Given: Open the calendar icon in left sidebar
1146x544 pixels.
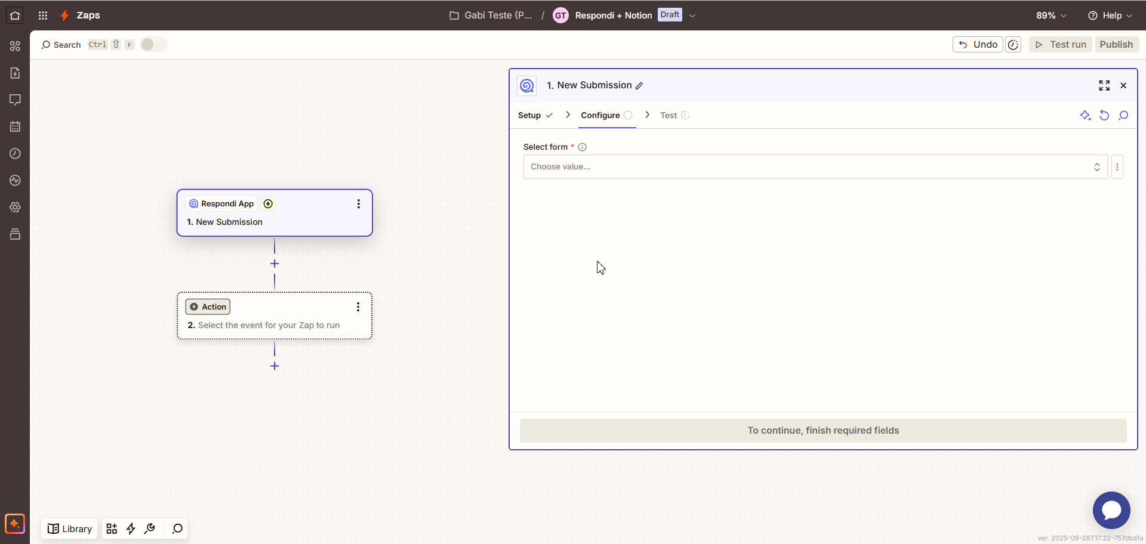Looking at the screenshot, I should point(15,126).
